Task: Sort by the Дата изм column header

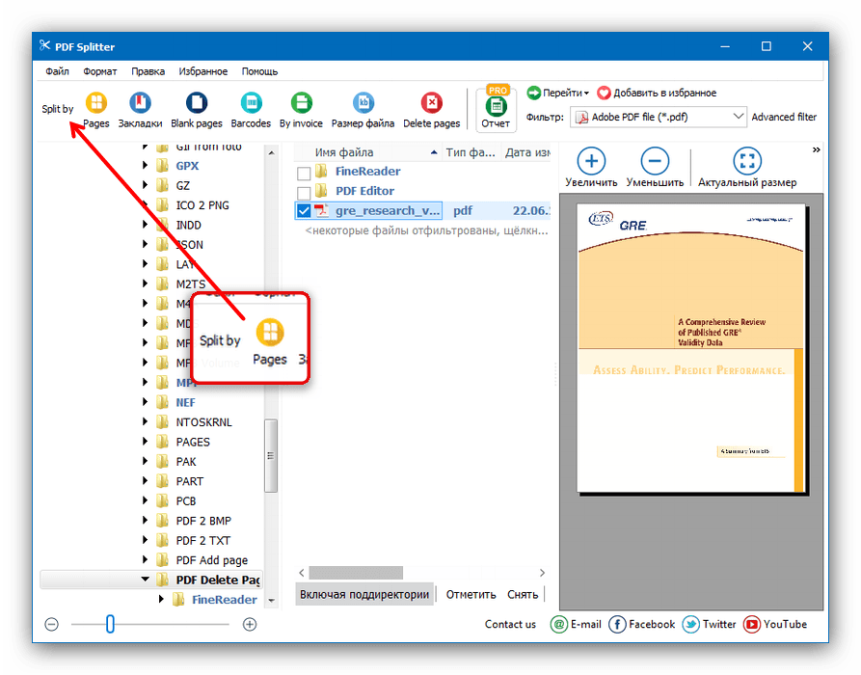Action: coord(526,152)
